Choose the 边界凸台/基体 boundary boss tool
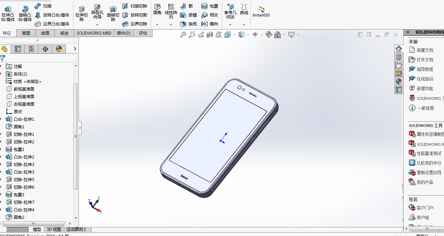The height and width of the screenshot is (236, 444). 52,24
